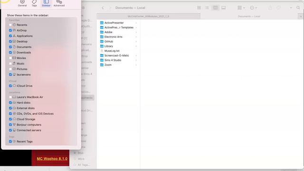Expand the Adobe folder chevron
Viewport: 304px width, 171px height.
[136, 32]
